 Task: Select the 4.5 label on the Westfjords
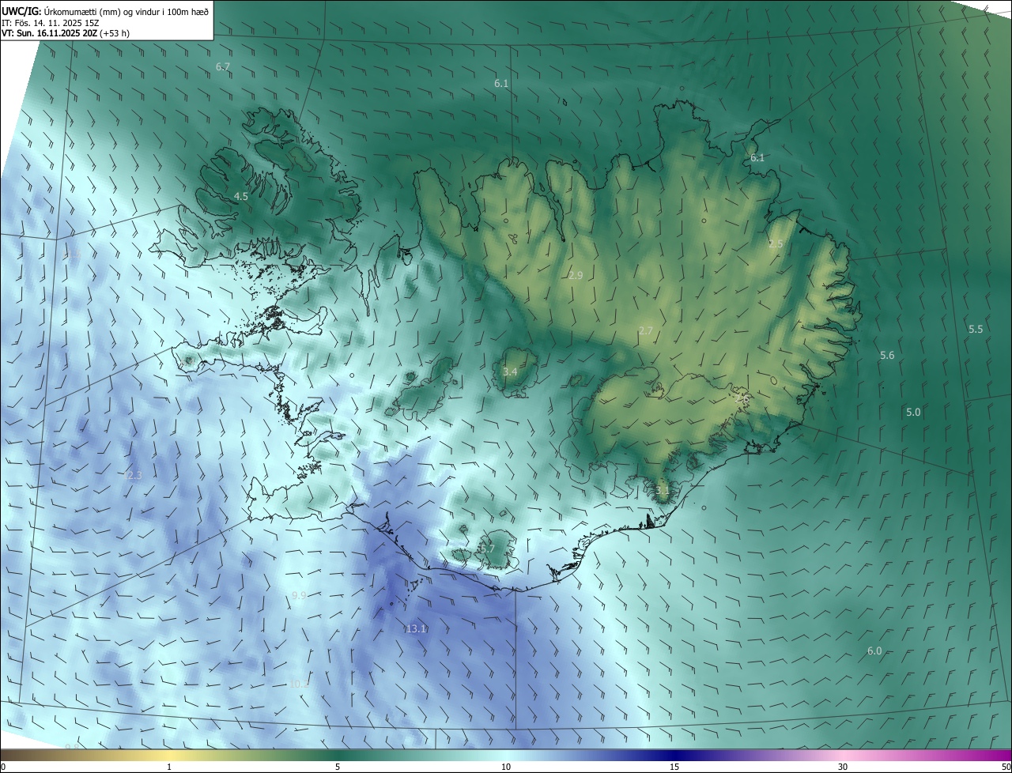pos(241,196)
